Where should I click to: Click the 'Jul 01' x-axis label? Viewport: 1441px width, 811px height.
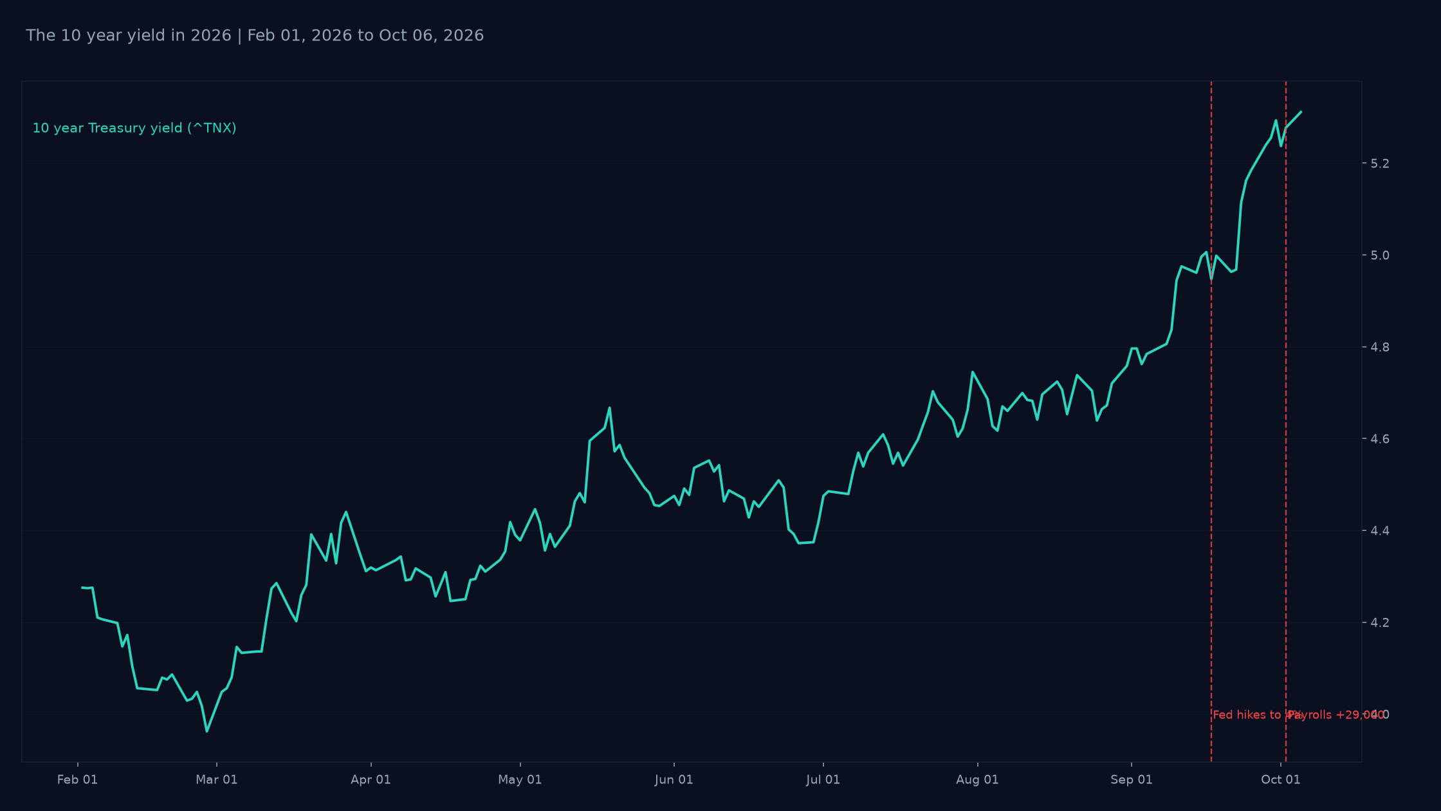coord(823,779)
